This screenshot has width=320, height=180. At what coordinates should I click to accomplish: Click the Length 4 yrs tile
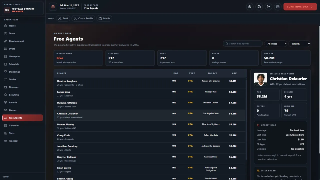tap(294, 94)
